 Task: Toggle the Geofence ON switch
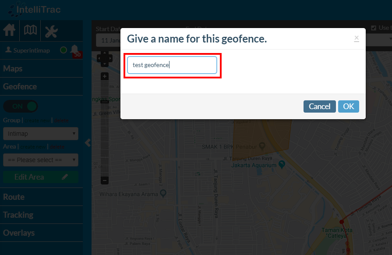(21, 106)
